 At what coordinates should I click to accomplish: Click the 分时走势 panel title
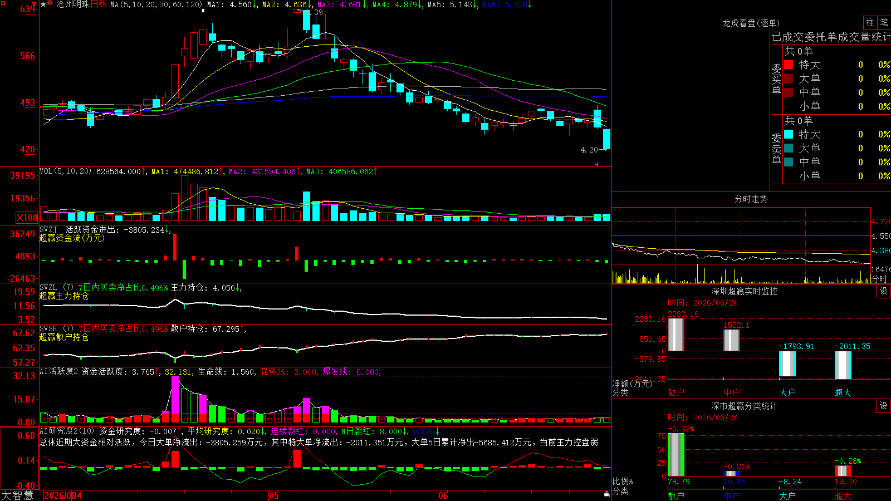coord(751,199)
